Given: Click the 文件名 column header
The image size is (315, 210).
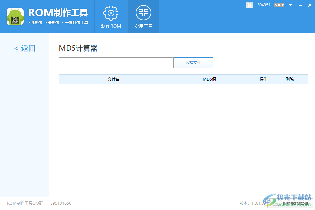Looking at the screenshot, I should (x=113, y=79).
